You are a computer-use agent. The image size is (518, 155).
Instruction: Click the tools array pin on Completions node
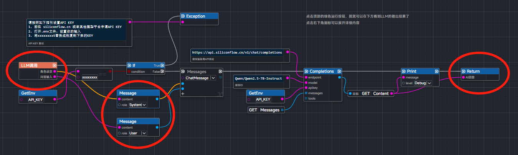pos(306,98)
